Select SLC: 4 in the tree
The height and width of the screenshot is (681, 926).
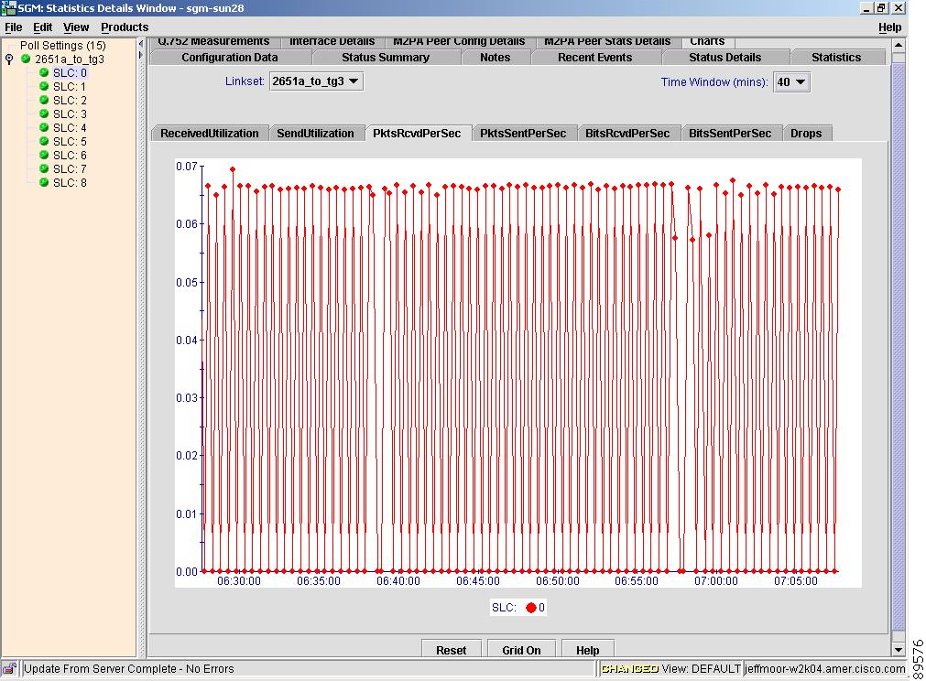coord(70,128)
